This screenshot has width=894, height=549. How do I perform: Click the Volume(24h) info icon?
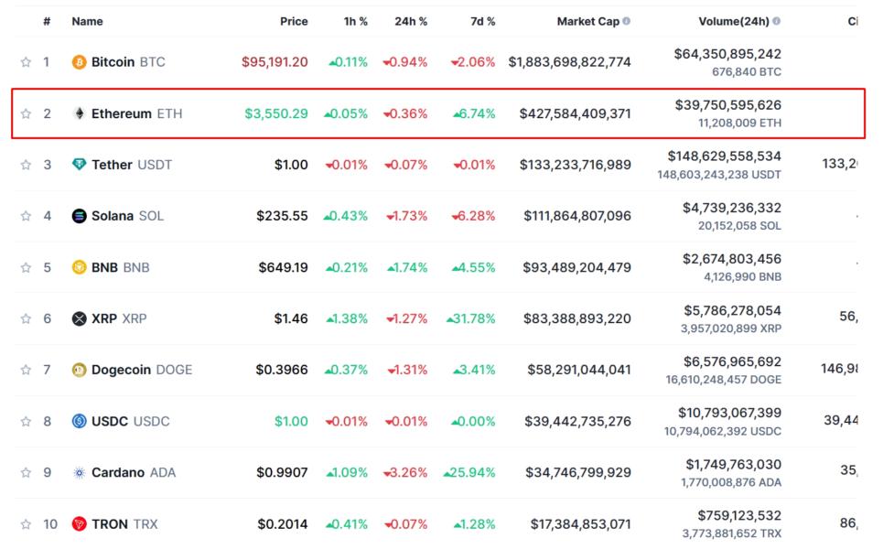coord(777,21)
